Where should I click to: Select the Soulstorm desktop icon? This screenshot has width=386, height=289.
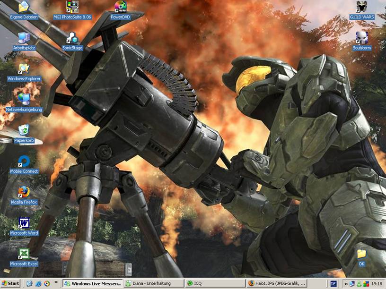coord(361,38)
